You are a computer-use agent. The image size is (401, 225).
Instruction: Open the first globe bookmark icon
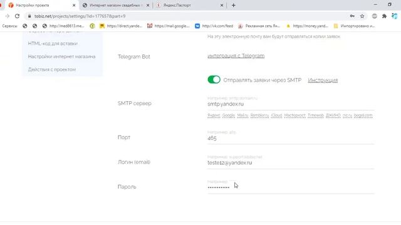pos(25,26)
